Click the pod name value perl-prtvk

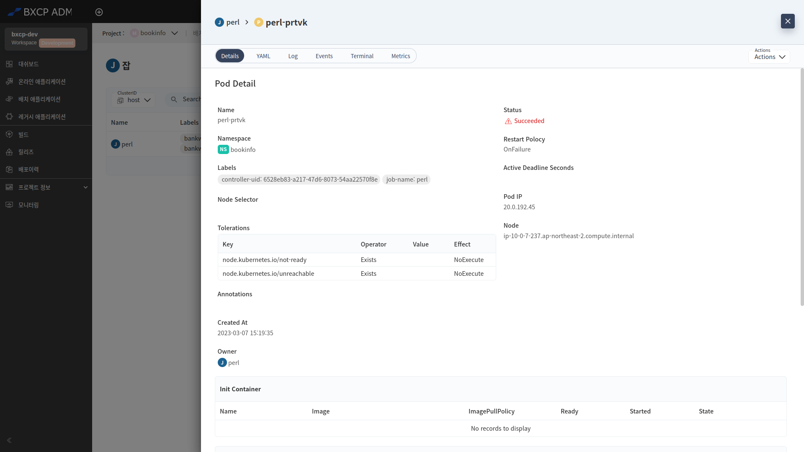232,120
